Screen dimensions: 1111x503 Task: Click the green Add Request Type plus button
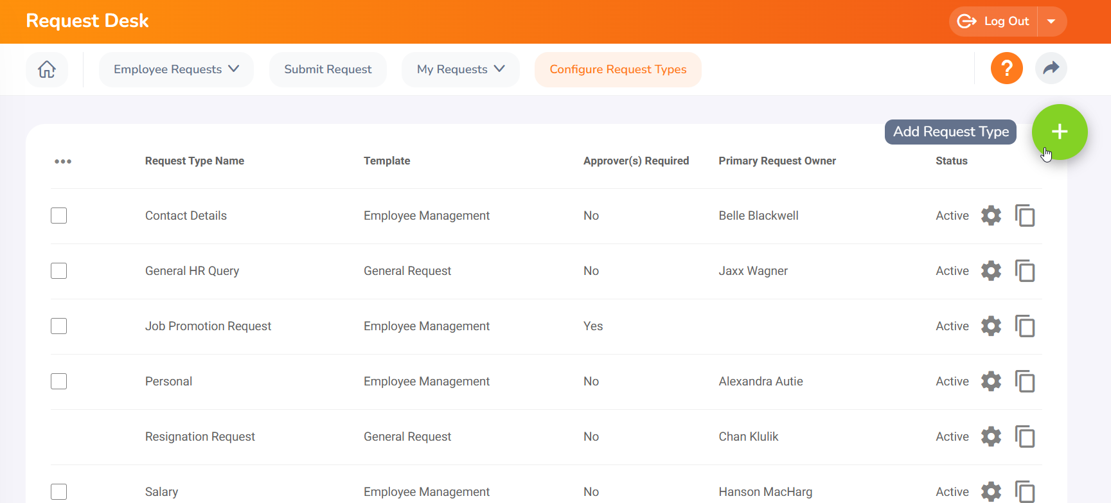pos(1059,132)
